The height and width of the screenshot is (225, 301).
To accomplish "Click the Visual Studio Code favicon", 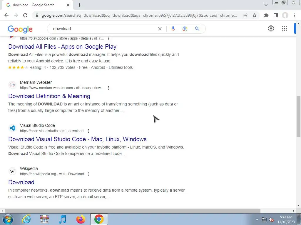I will (x=12, y=128).
